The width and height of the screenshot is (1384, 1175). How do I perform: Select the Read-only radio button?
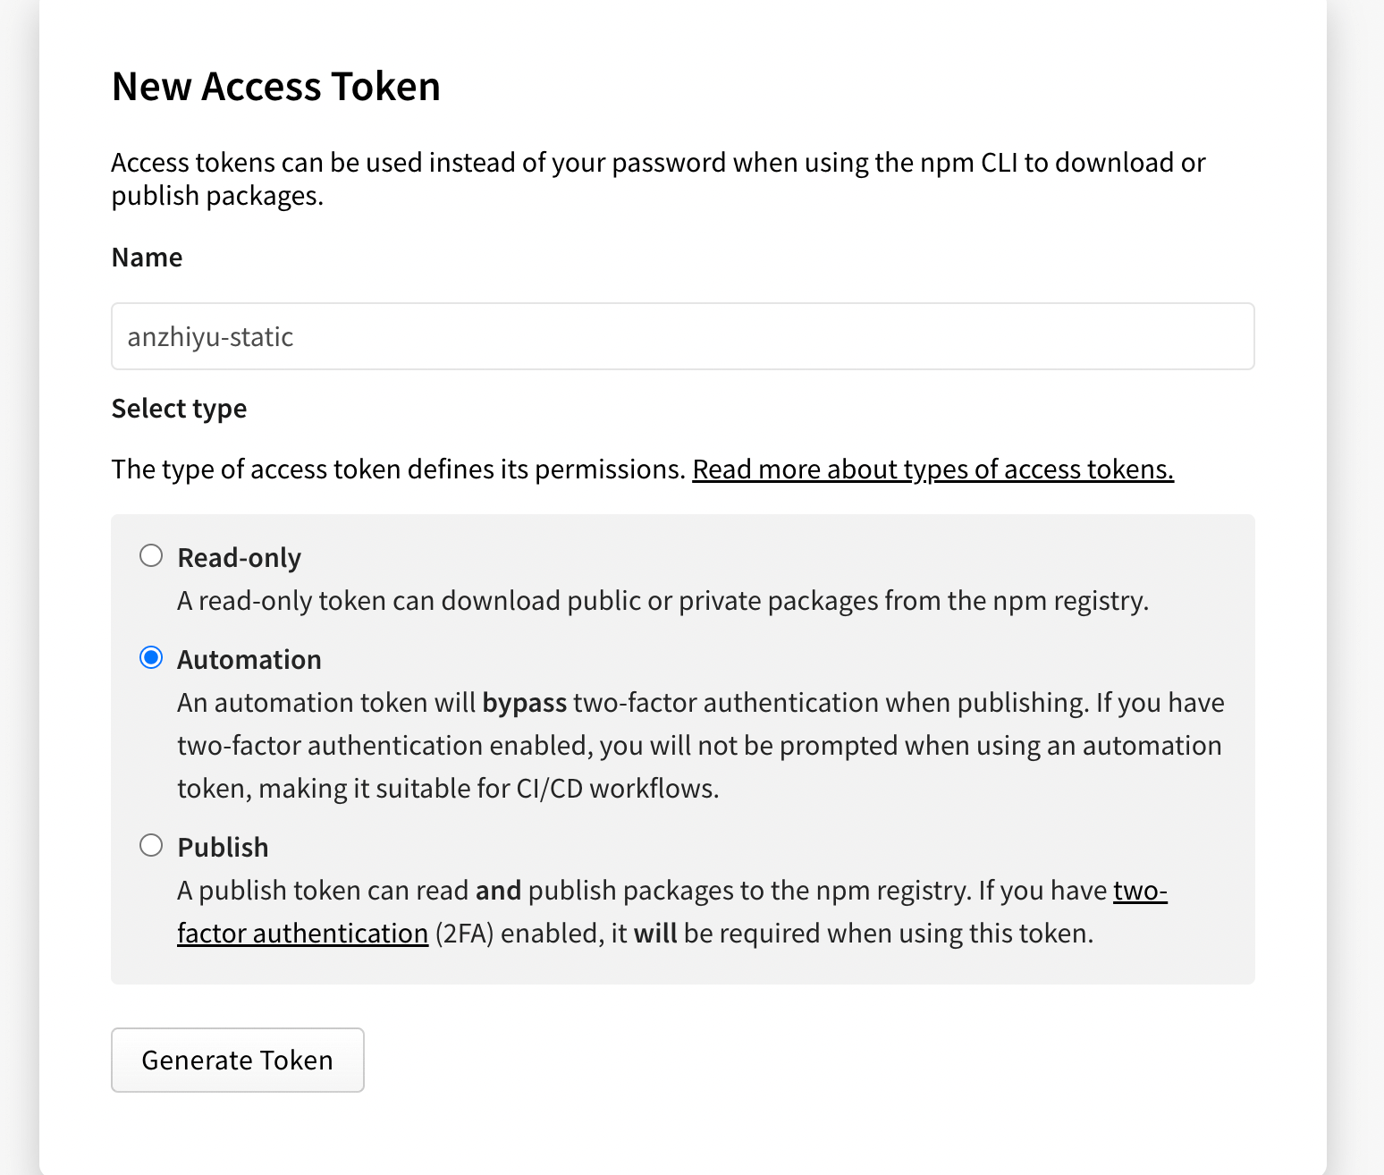[x=151, y=555]
